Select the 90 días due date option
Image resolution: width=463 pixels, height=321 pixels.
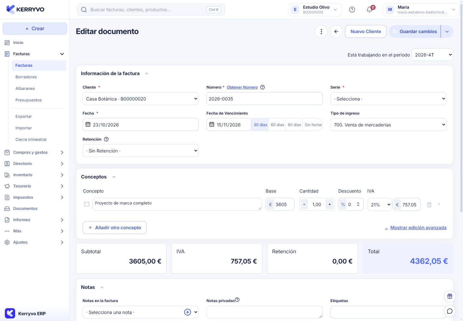click(x=294, y=125)
